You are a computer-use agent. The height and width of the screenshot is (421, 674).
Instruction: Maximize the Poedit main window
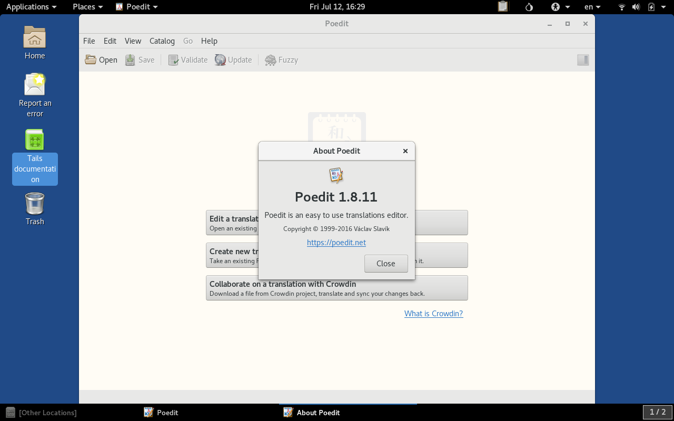click(x=568, y=24)
